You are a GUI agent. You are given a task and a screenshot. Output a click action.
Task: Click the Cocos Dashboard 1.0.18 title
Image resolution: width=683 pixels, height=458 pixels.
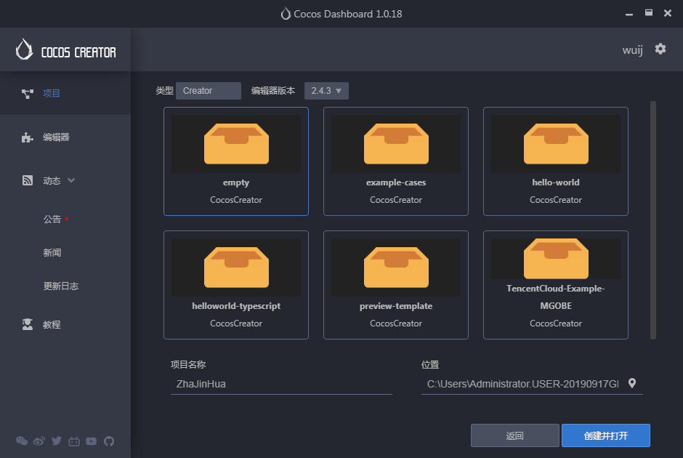347,14
